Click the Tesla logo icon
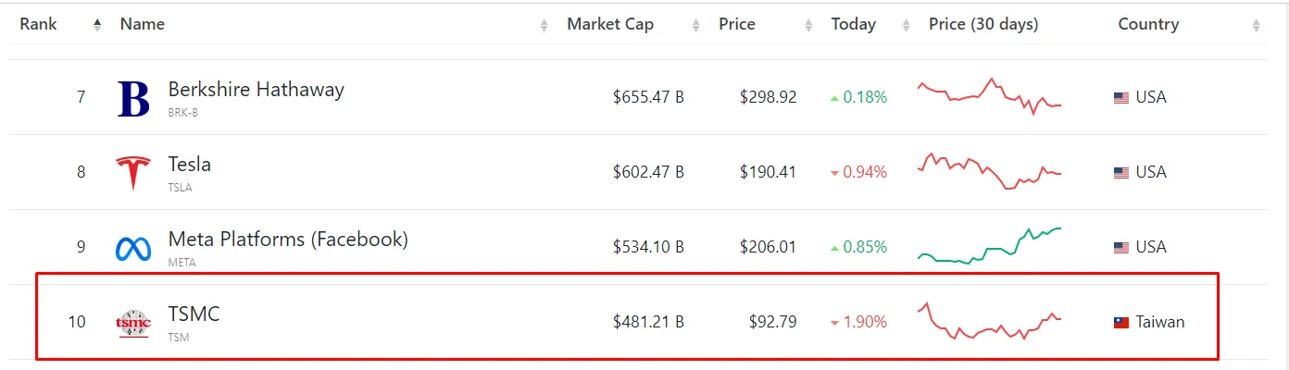 point(133,173)
